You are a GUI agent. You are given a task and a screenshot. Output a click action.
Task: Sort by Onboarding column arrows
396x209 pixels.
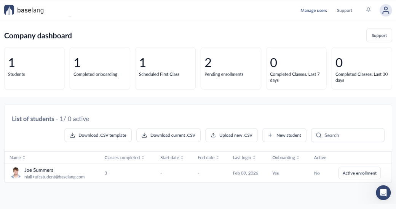[298, 158]
